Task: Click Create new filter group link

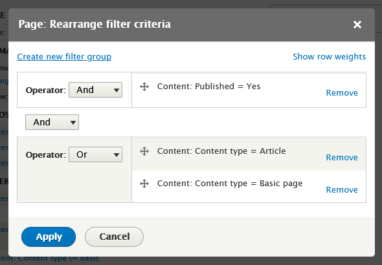Action: [x=64, y=57]
